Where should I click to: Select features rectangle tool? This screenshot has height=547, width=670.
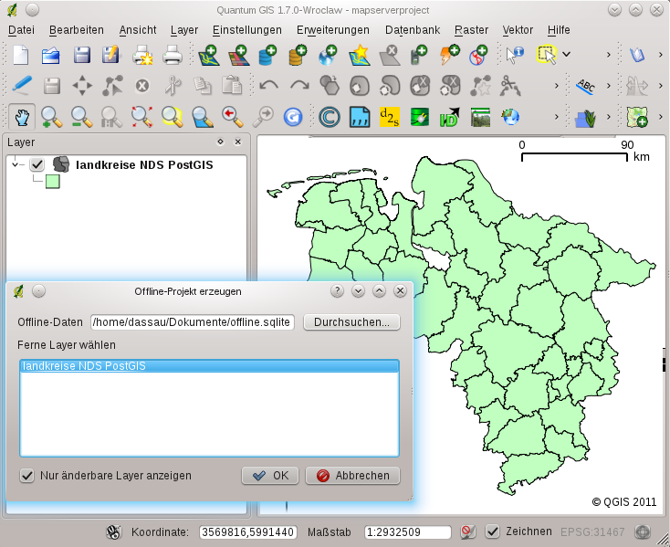(x=547, y=55)
